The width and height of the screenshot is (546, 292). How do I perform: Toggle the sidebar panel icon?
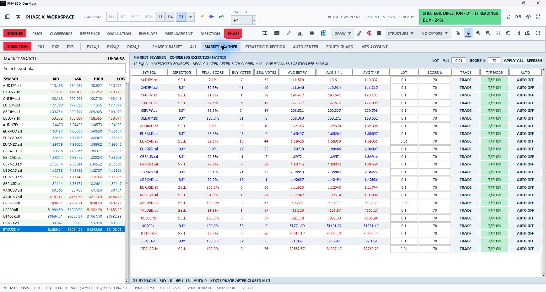point(7,17)
